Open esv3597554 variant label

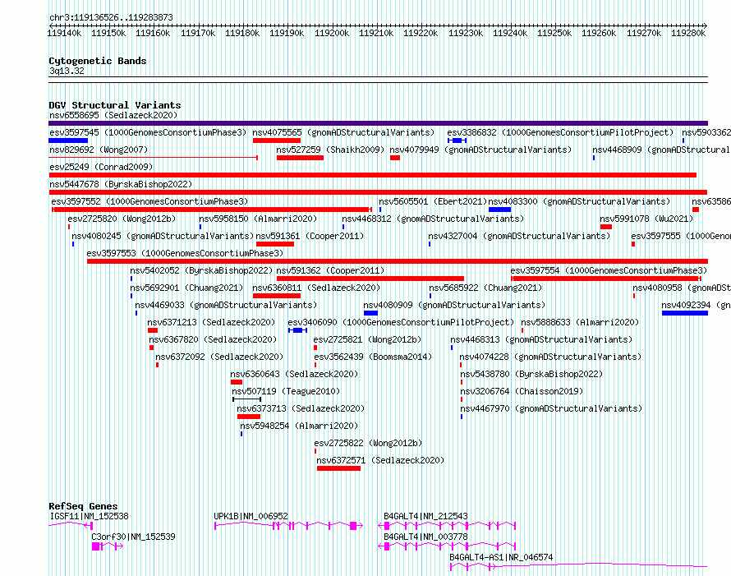click(x=609, y=270)
